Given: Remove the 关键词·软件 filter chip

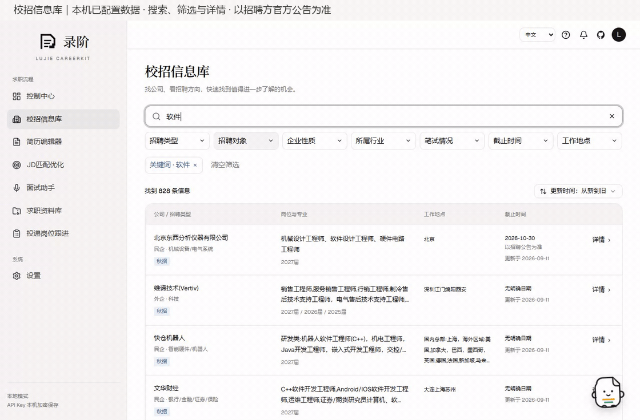Looking at the screenshot, I should click(x=195, y=165).
